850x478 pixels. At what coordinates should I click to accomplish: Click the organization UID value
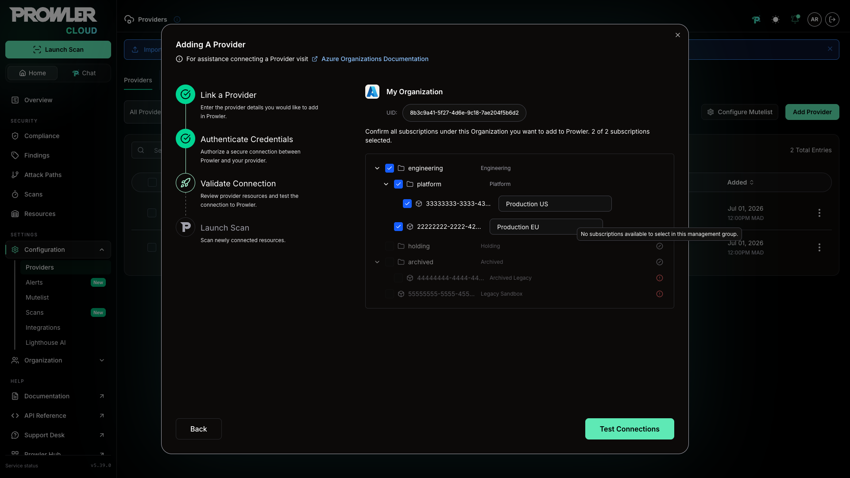[x=464, y=113]
